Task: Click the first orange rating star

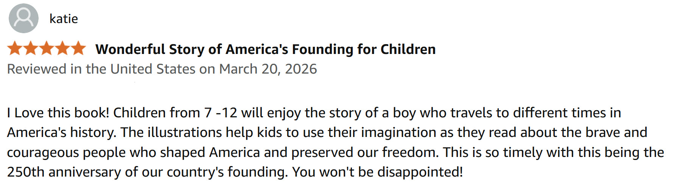Action: tap(15, 49)
